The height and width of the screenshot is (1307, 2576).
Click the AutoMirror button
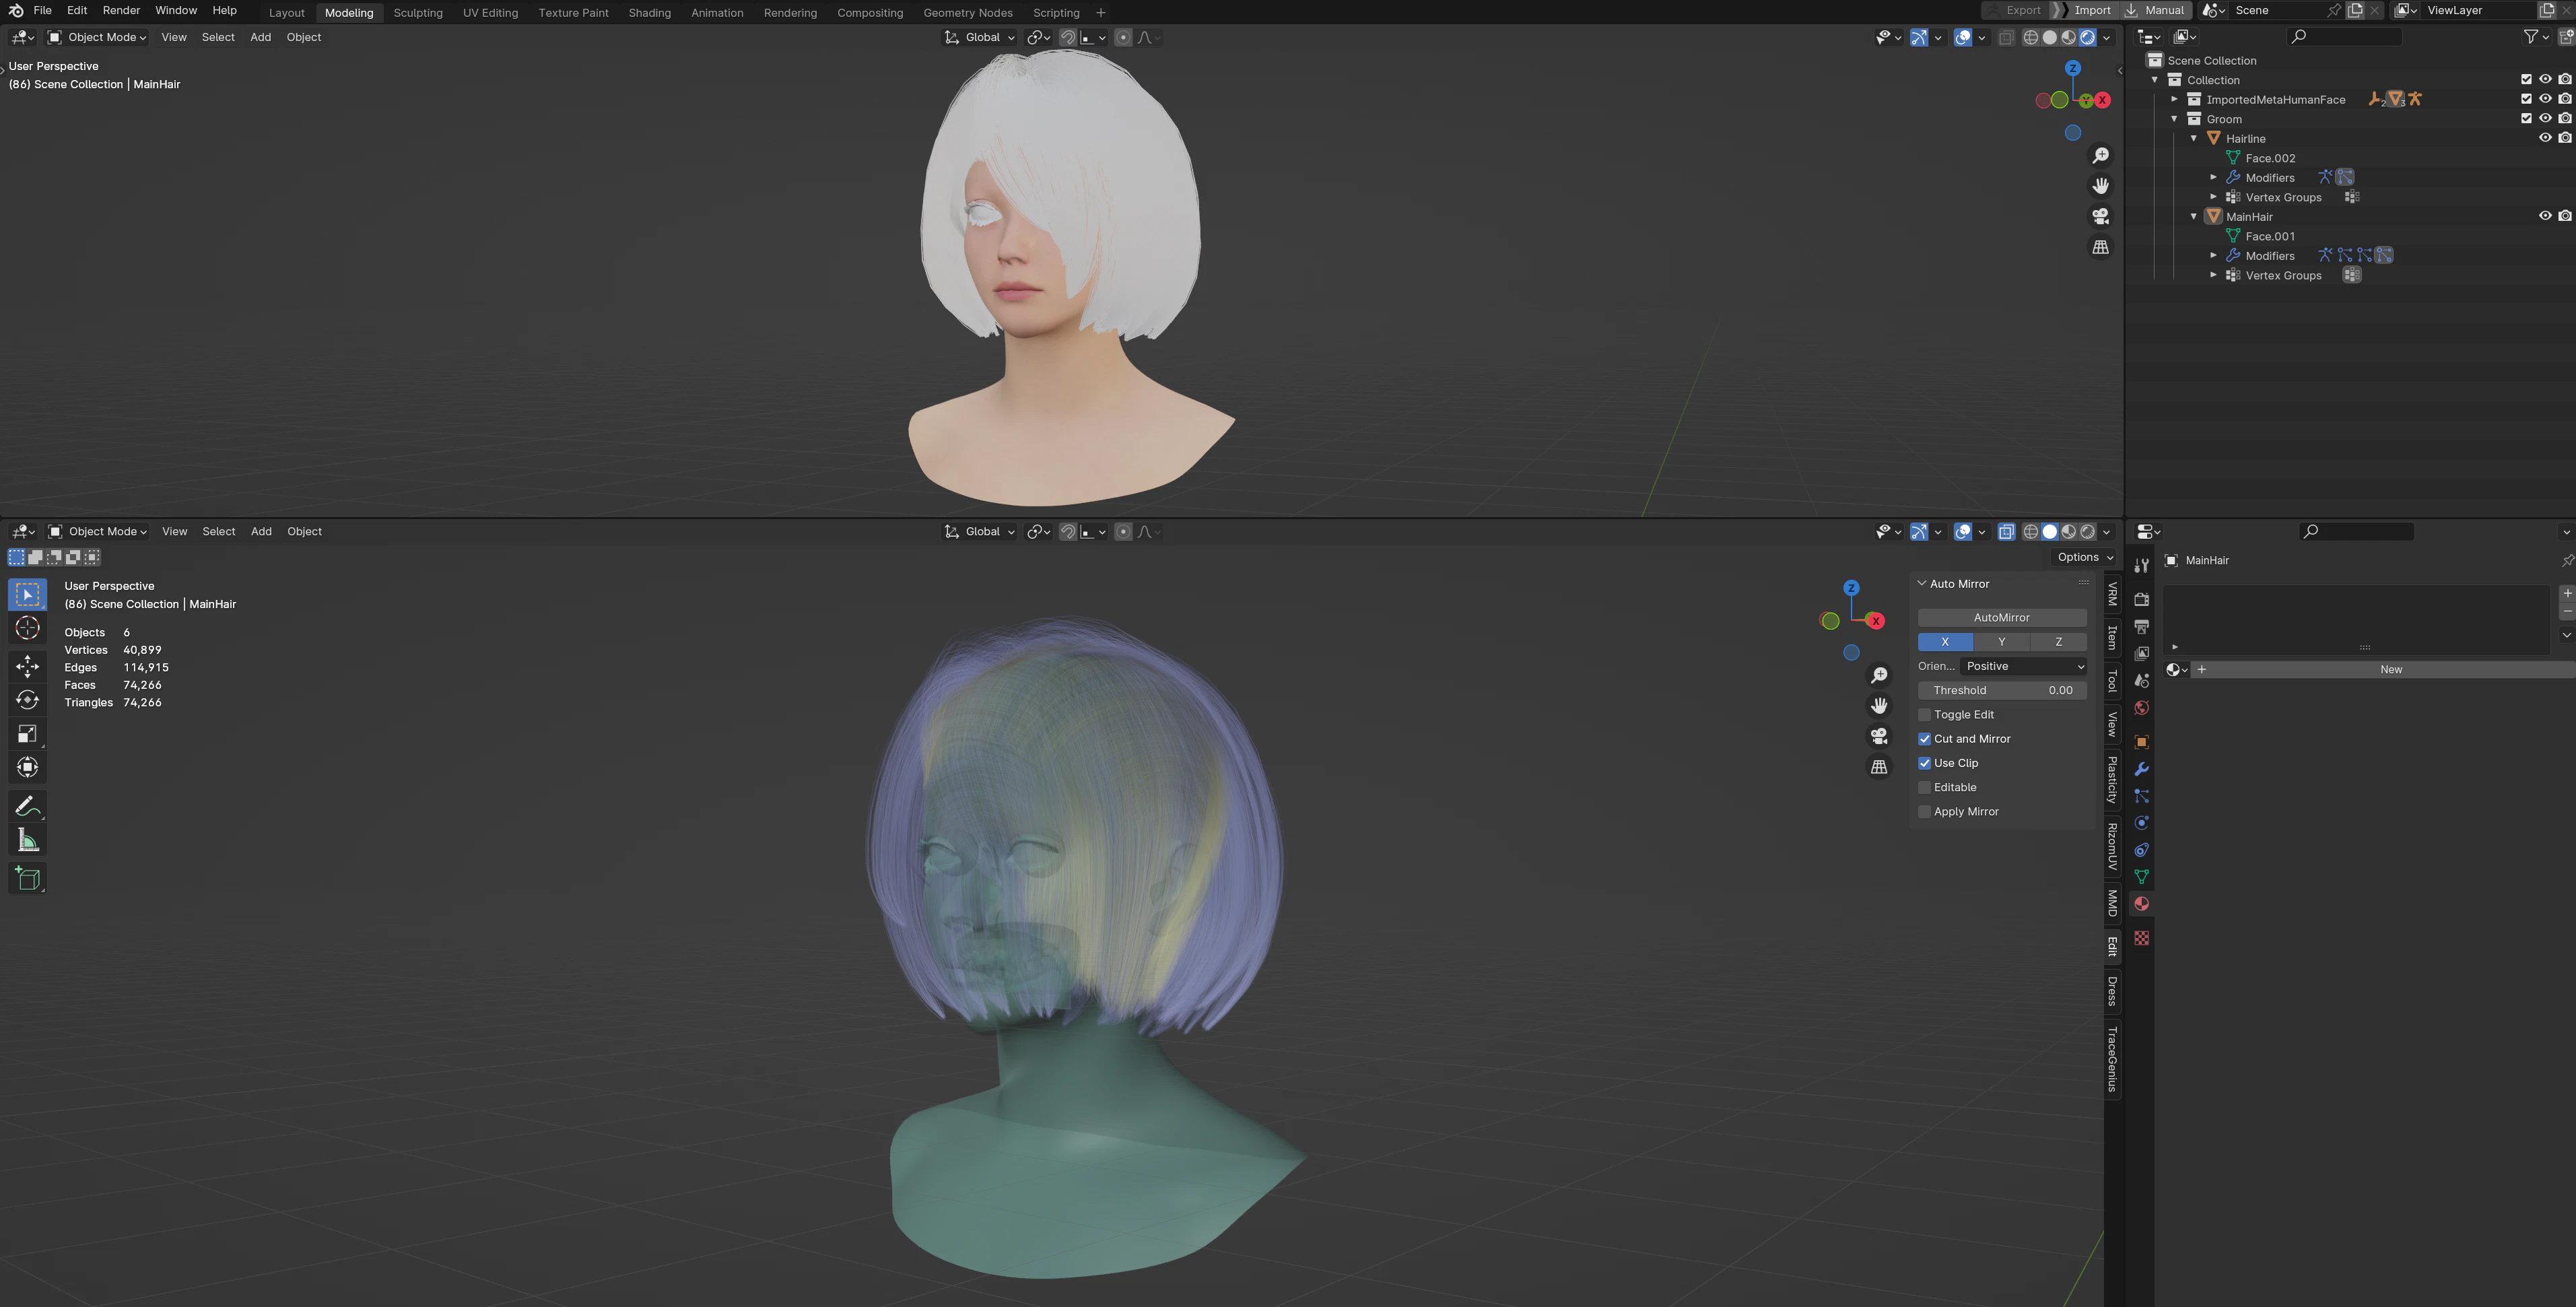coord(2001,618)
